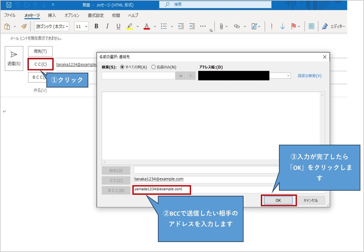Click the OK button in the dialog

(x=278, y=200)
